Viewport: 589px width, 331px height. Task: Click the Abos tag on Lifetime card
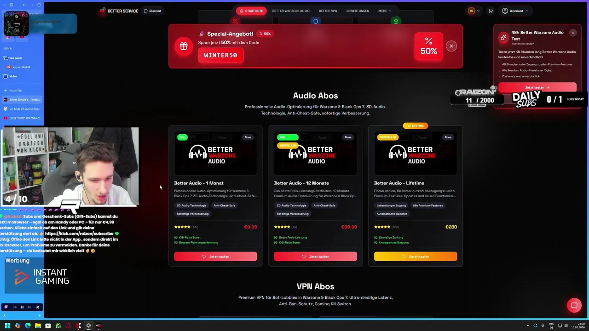pos(448,137)
